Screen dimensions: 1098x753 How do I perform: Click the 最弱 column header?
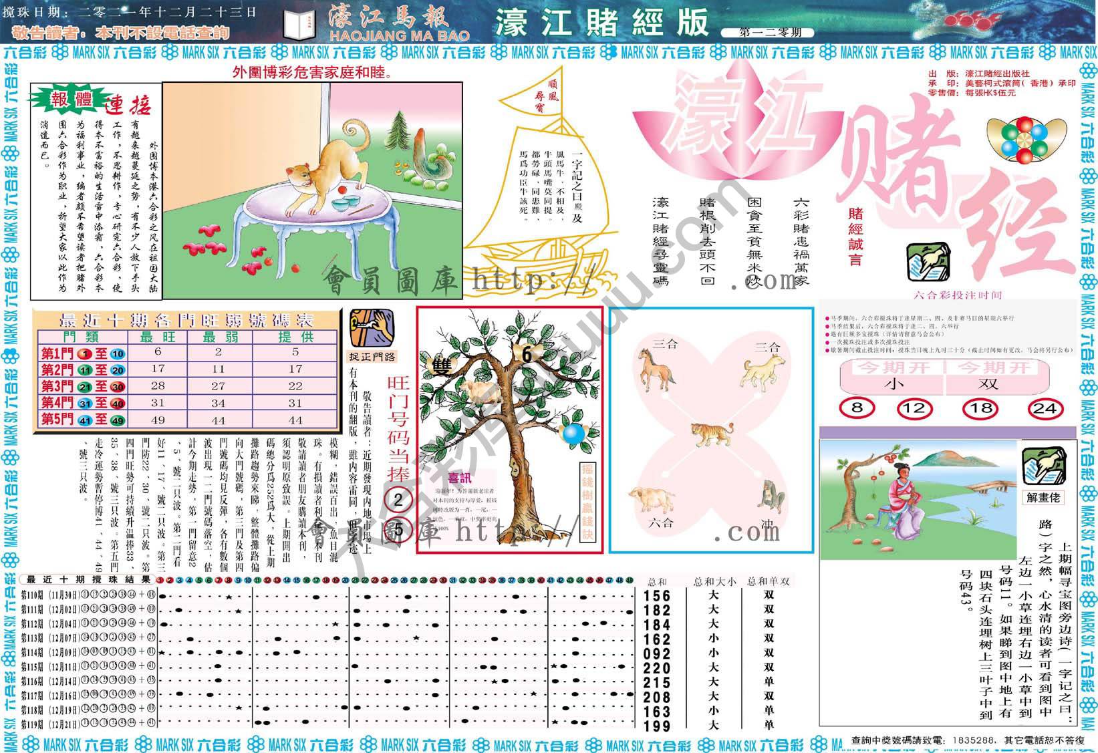(x=219, y=337)
